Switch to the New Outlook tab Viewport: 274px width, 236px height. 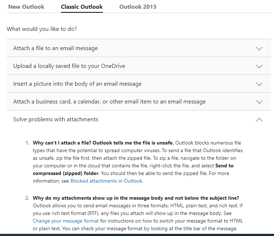point(26,7)
